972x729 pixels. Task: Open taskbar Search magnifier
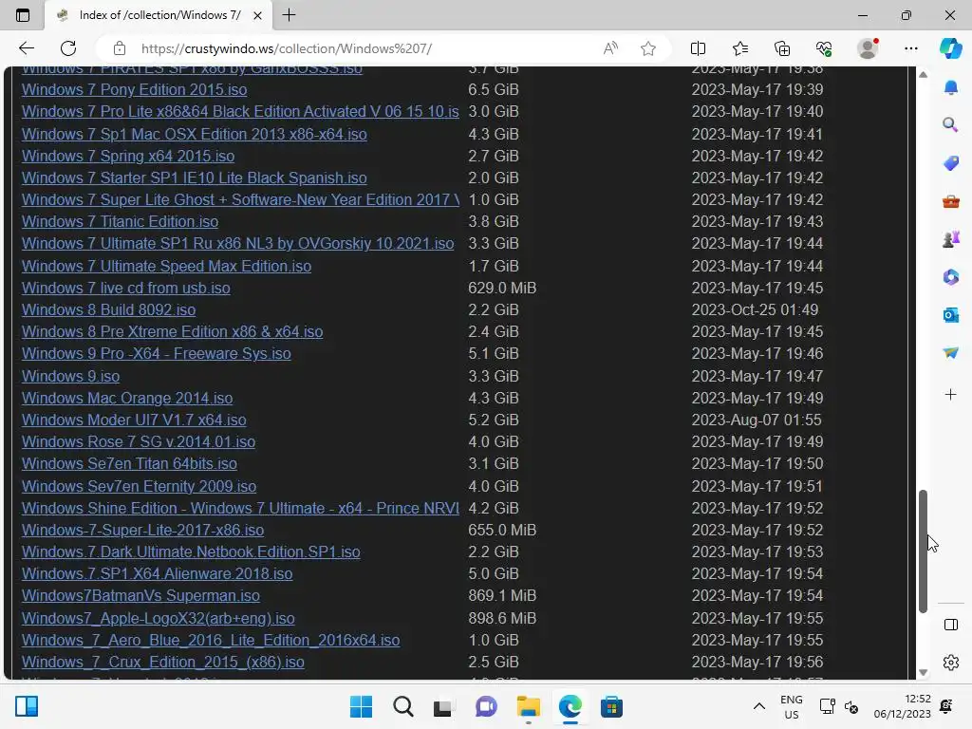(x=403, y=706)
